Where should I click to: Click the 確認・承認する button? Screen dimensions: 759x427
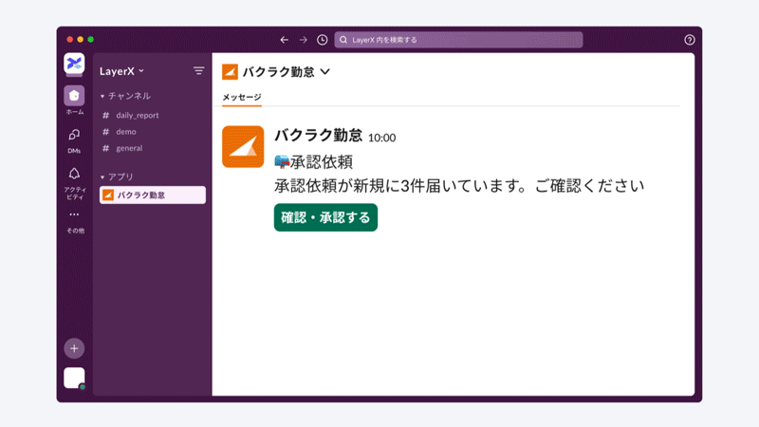point(325,217)
